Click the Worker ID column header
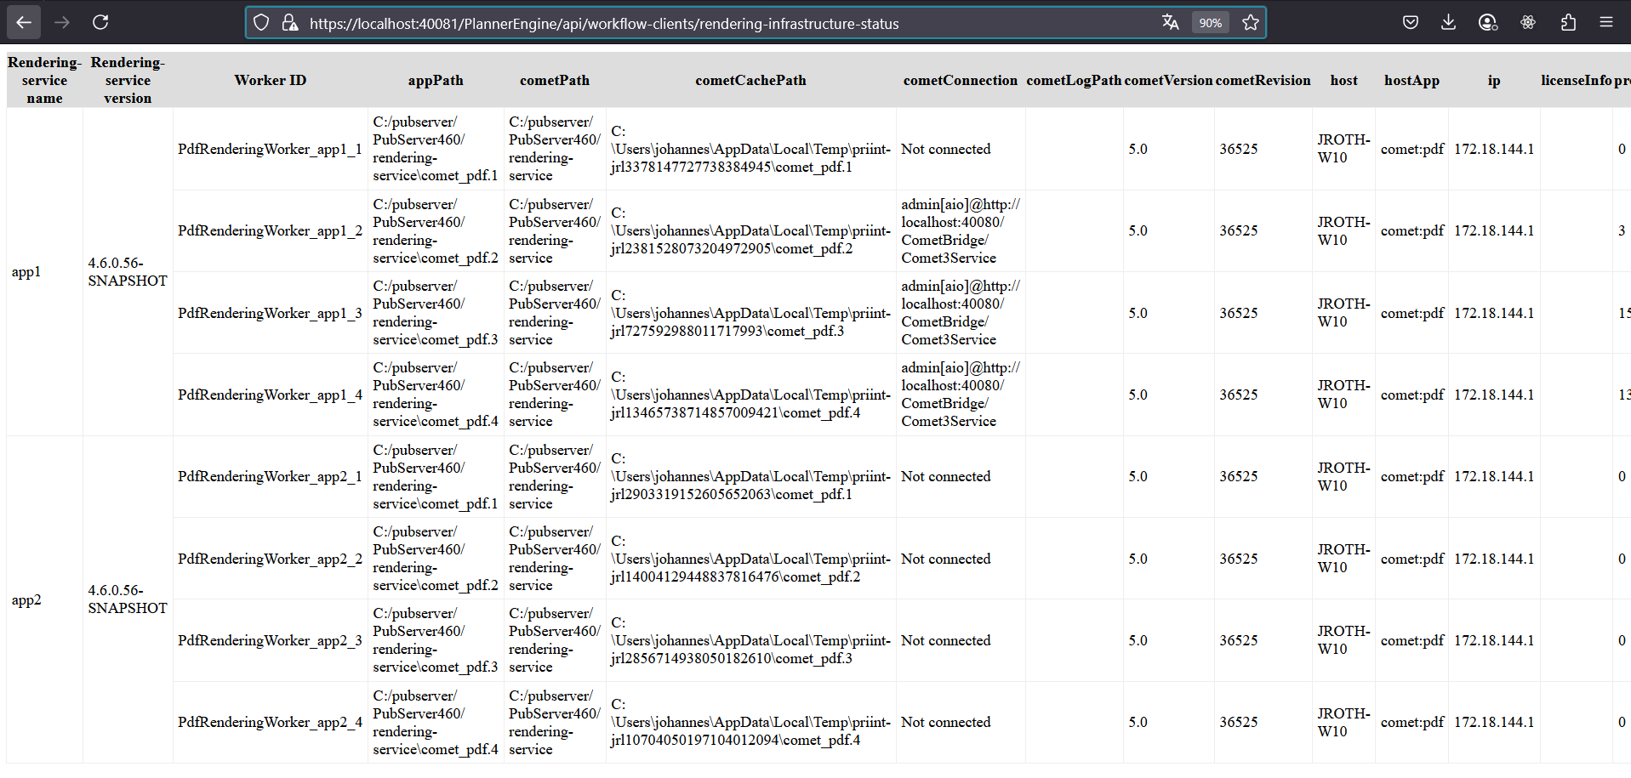The width and height of the screenshot is (1631, 778). (x=270, y=80)
